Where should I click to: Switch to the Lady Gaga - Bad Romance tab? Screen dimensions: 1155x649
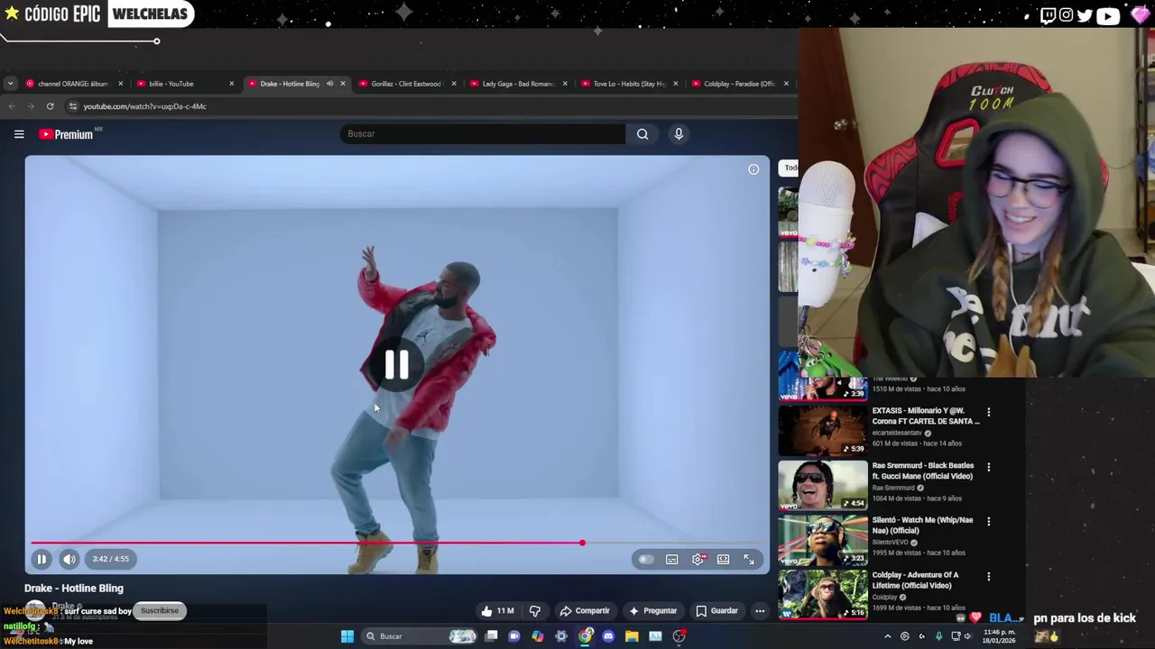coord(517,84)
